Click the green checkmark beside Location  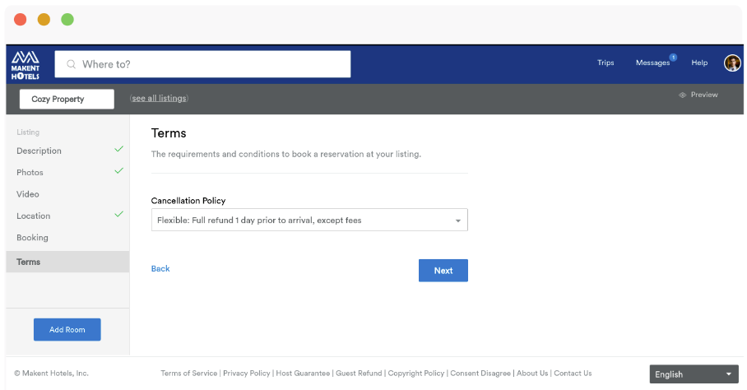118,214
